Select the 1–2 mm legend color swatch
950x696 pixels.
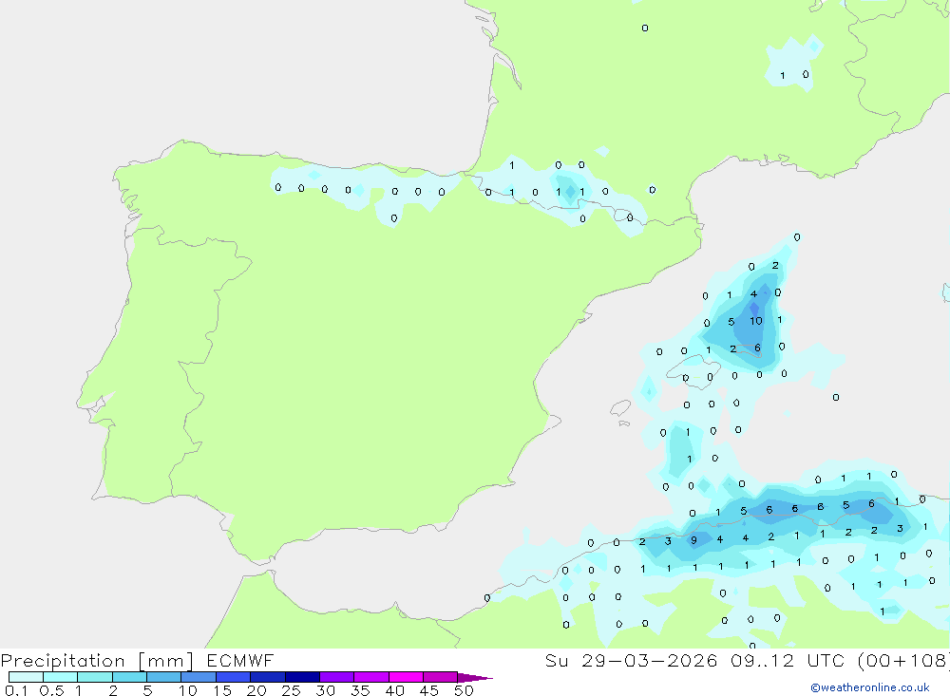tap(95, 677)
